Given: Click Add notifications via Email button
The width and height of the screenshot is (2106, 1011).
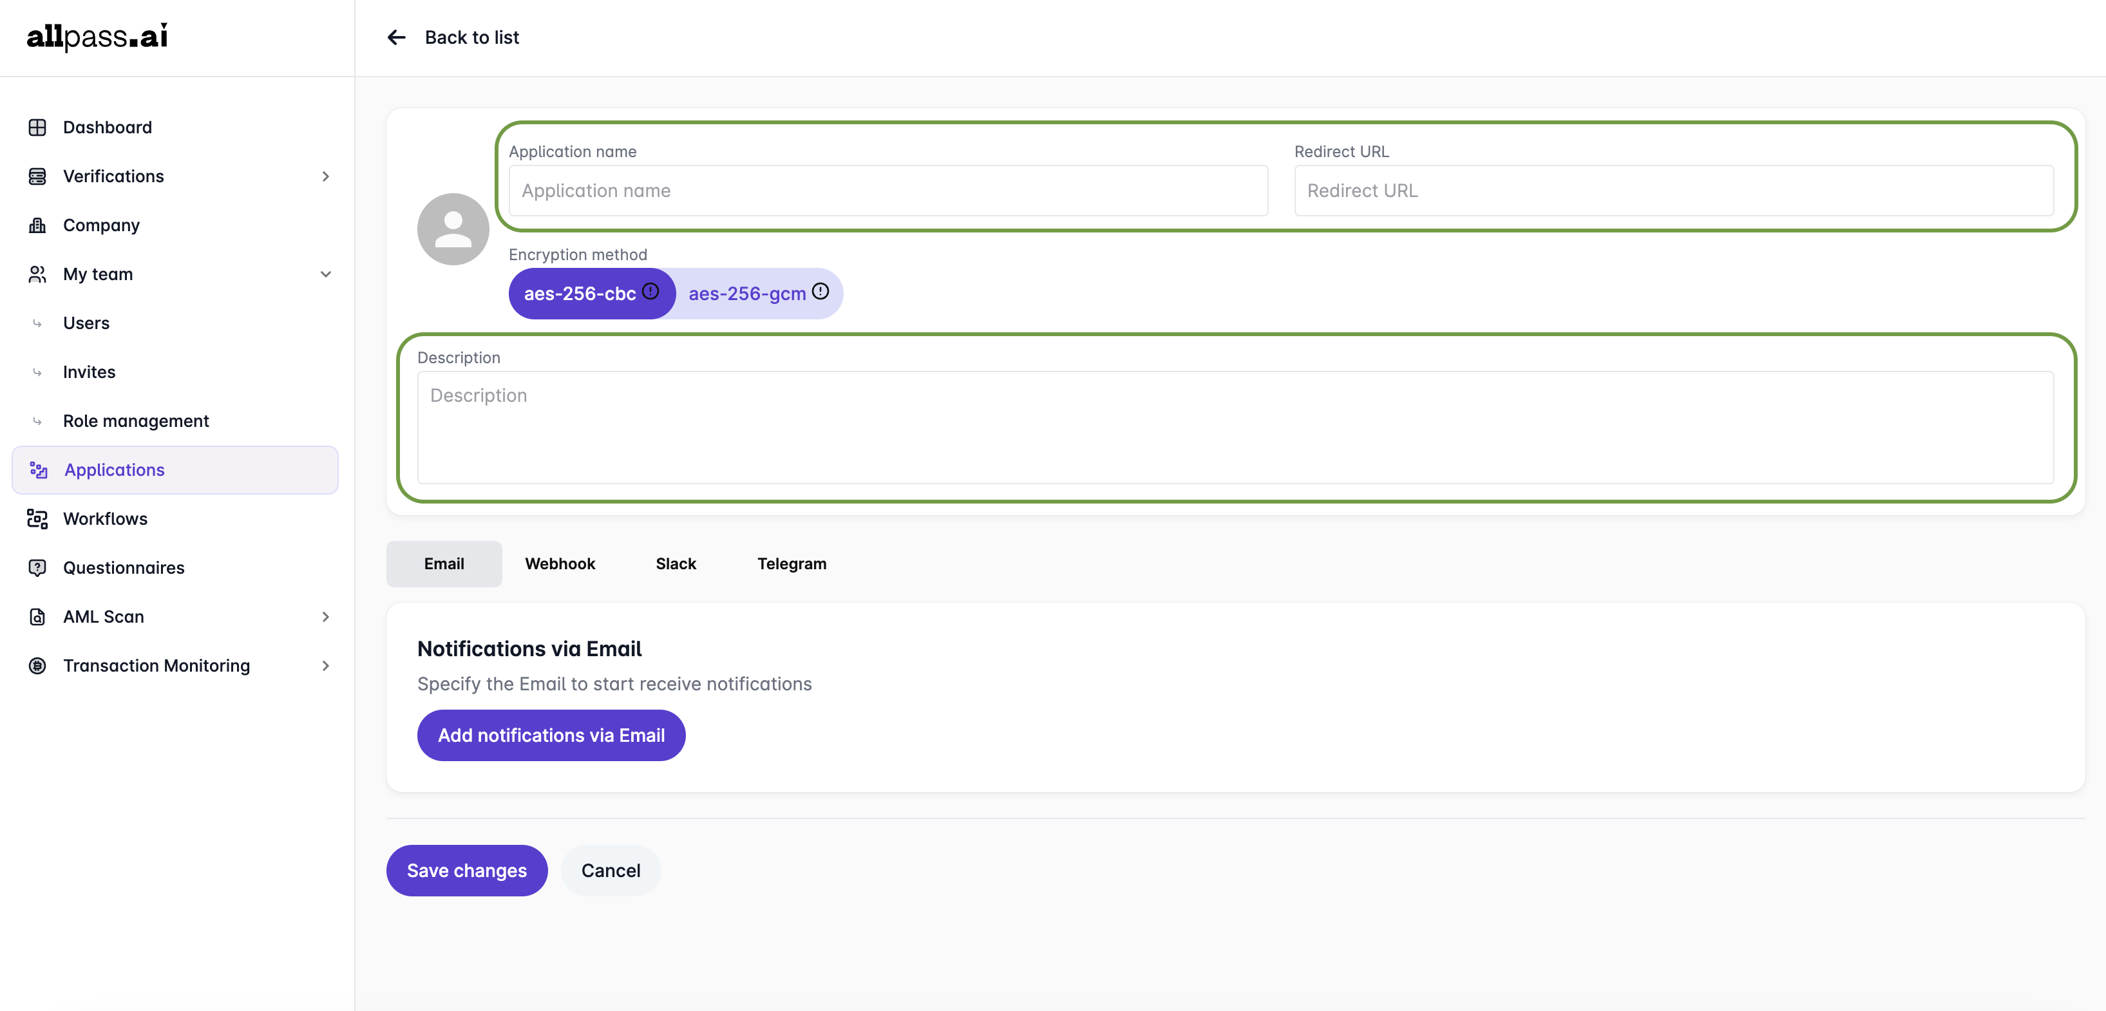Looking at the screenshot, I should (551, 735).
